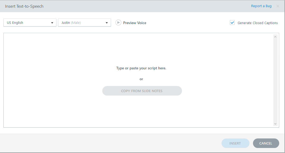The image size is (285, 153).
Task: Click the script area scrollbar down arrow
Action: click(275, 124)
